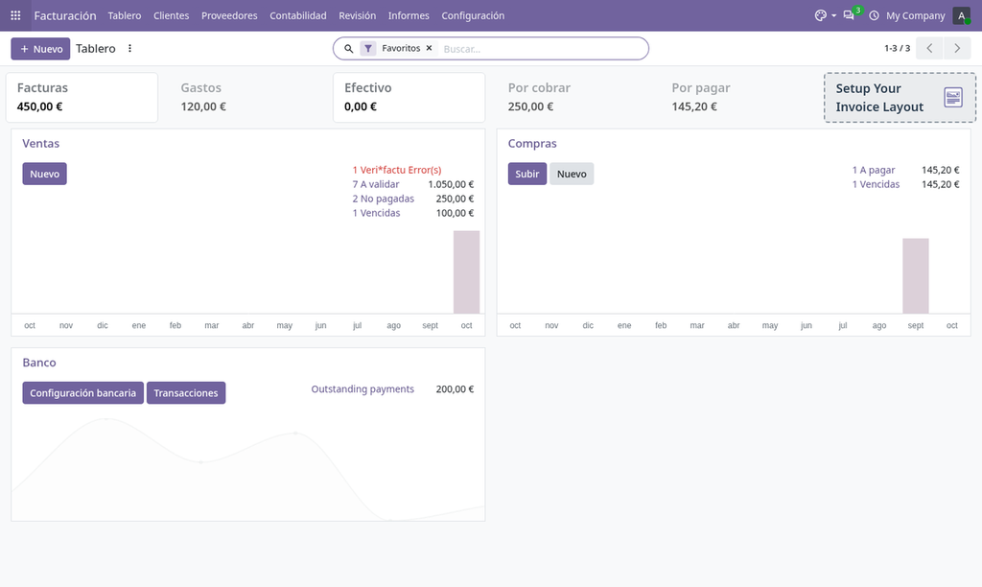982x587 pixels.
Task: Focus the Buscar search field
Action: pos(543,48)
